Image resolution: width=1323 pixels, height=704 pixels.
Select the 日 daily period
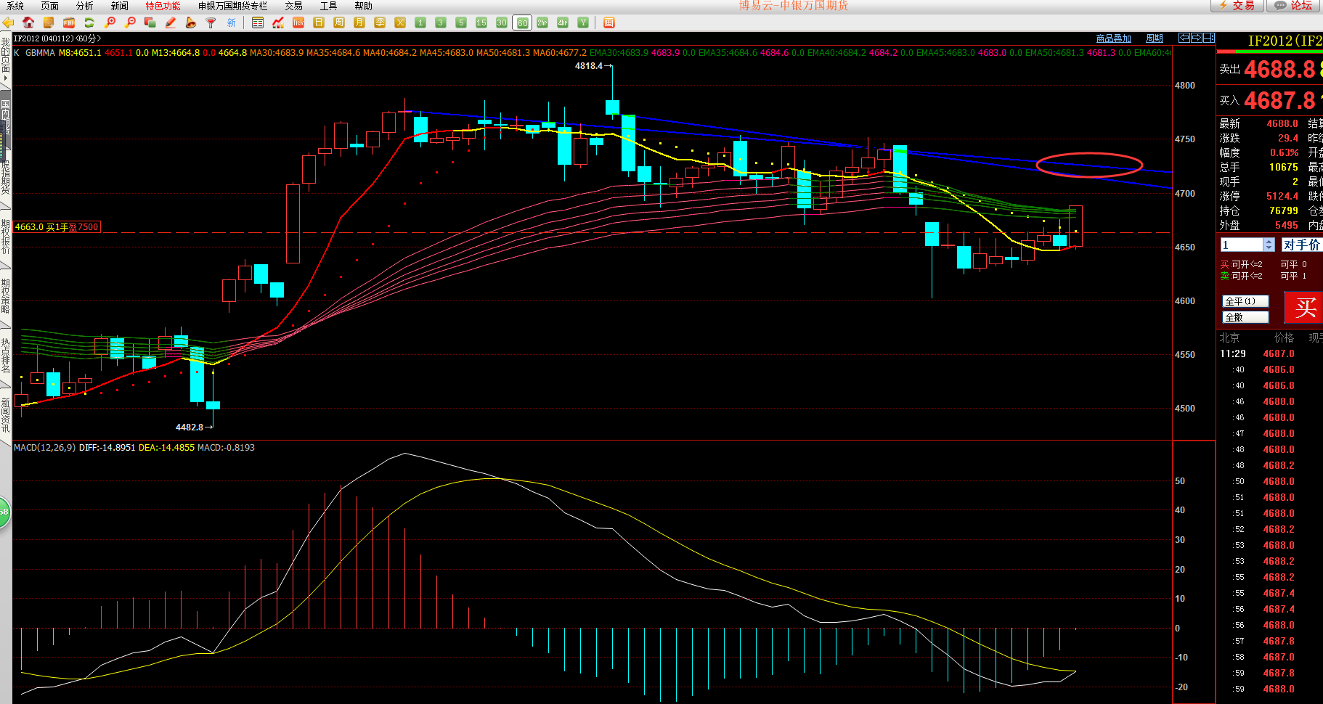pos(319,22)
